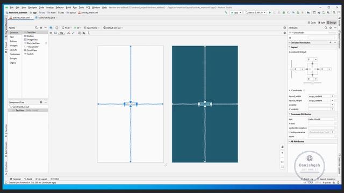Screen dimensions: 344x193
Task: Click horizontal bias slider in Constraint Widget
Action: click(x=312, y=83)
